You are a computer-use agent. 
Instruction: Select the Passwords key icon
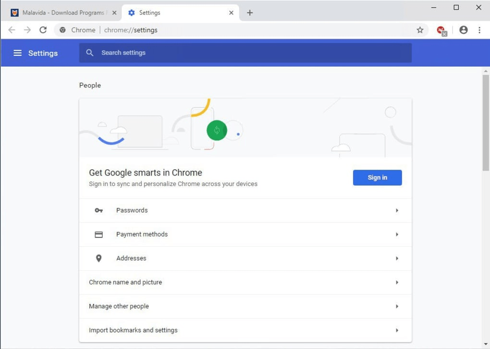point(99,210)
